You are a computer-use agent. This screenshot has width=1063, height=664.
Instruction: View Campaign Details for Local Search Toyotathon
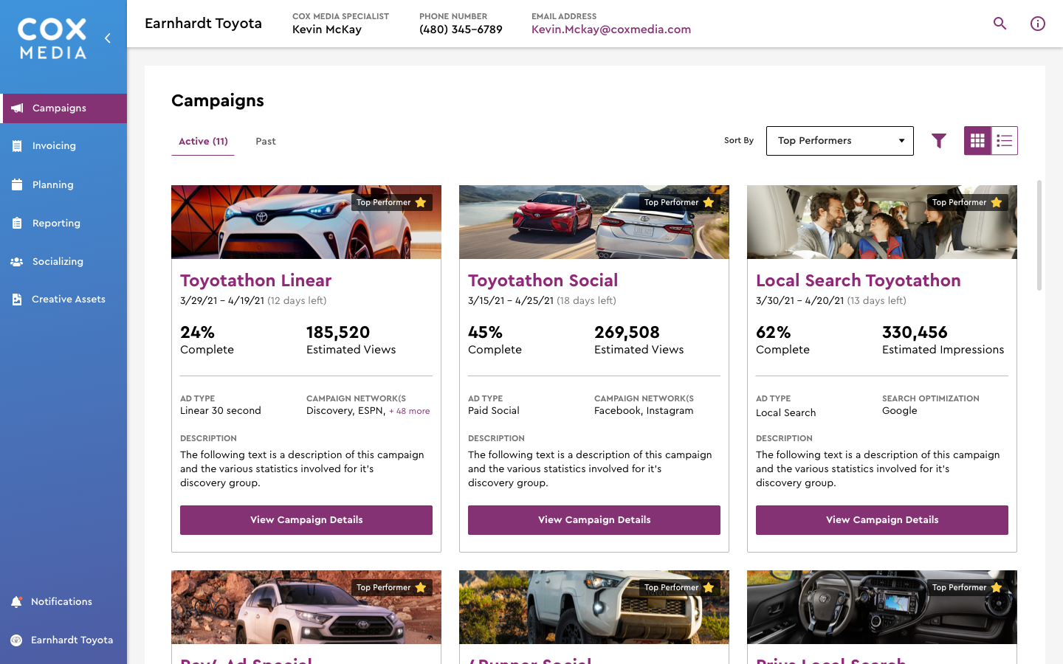(882, 520)
